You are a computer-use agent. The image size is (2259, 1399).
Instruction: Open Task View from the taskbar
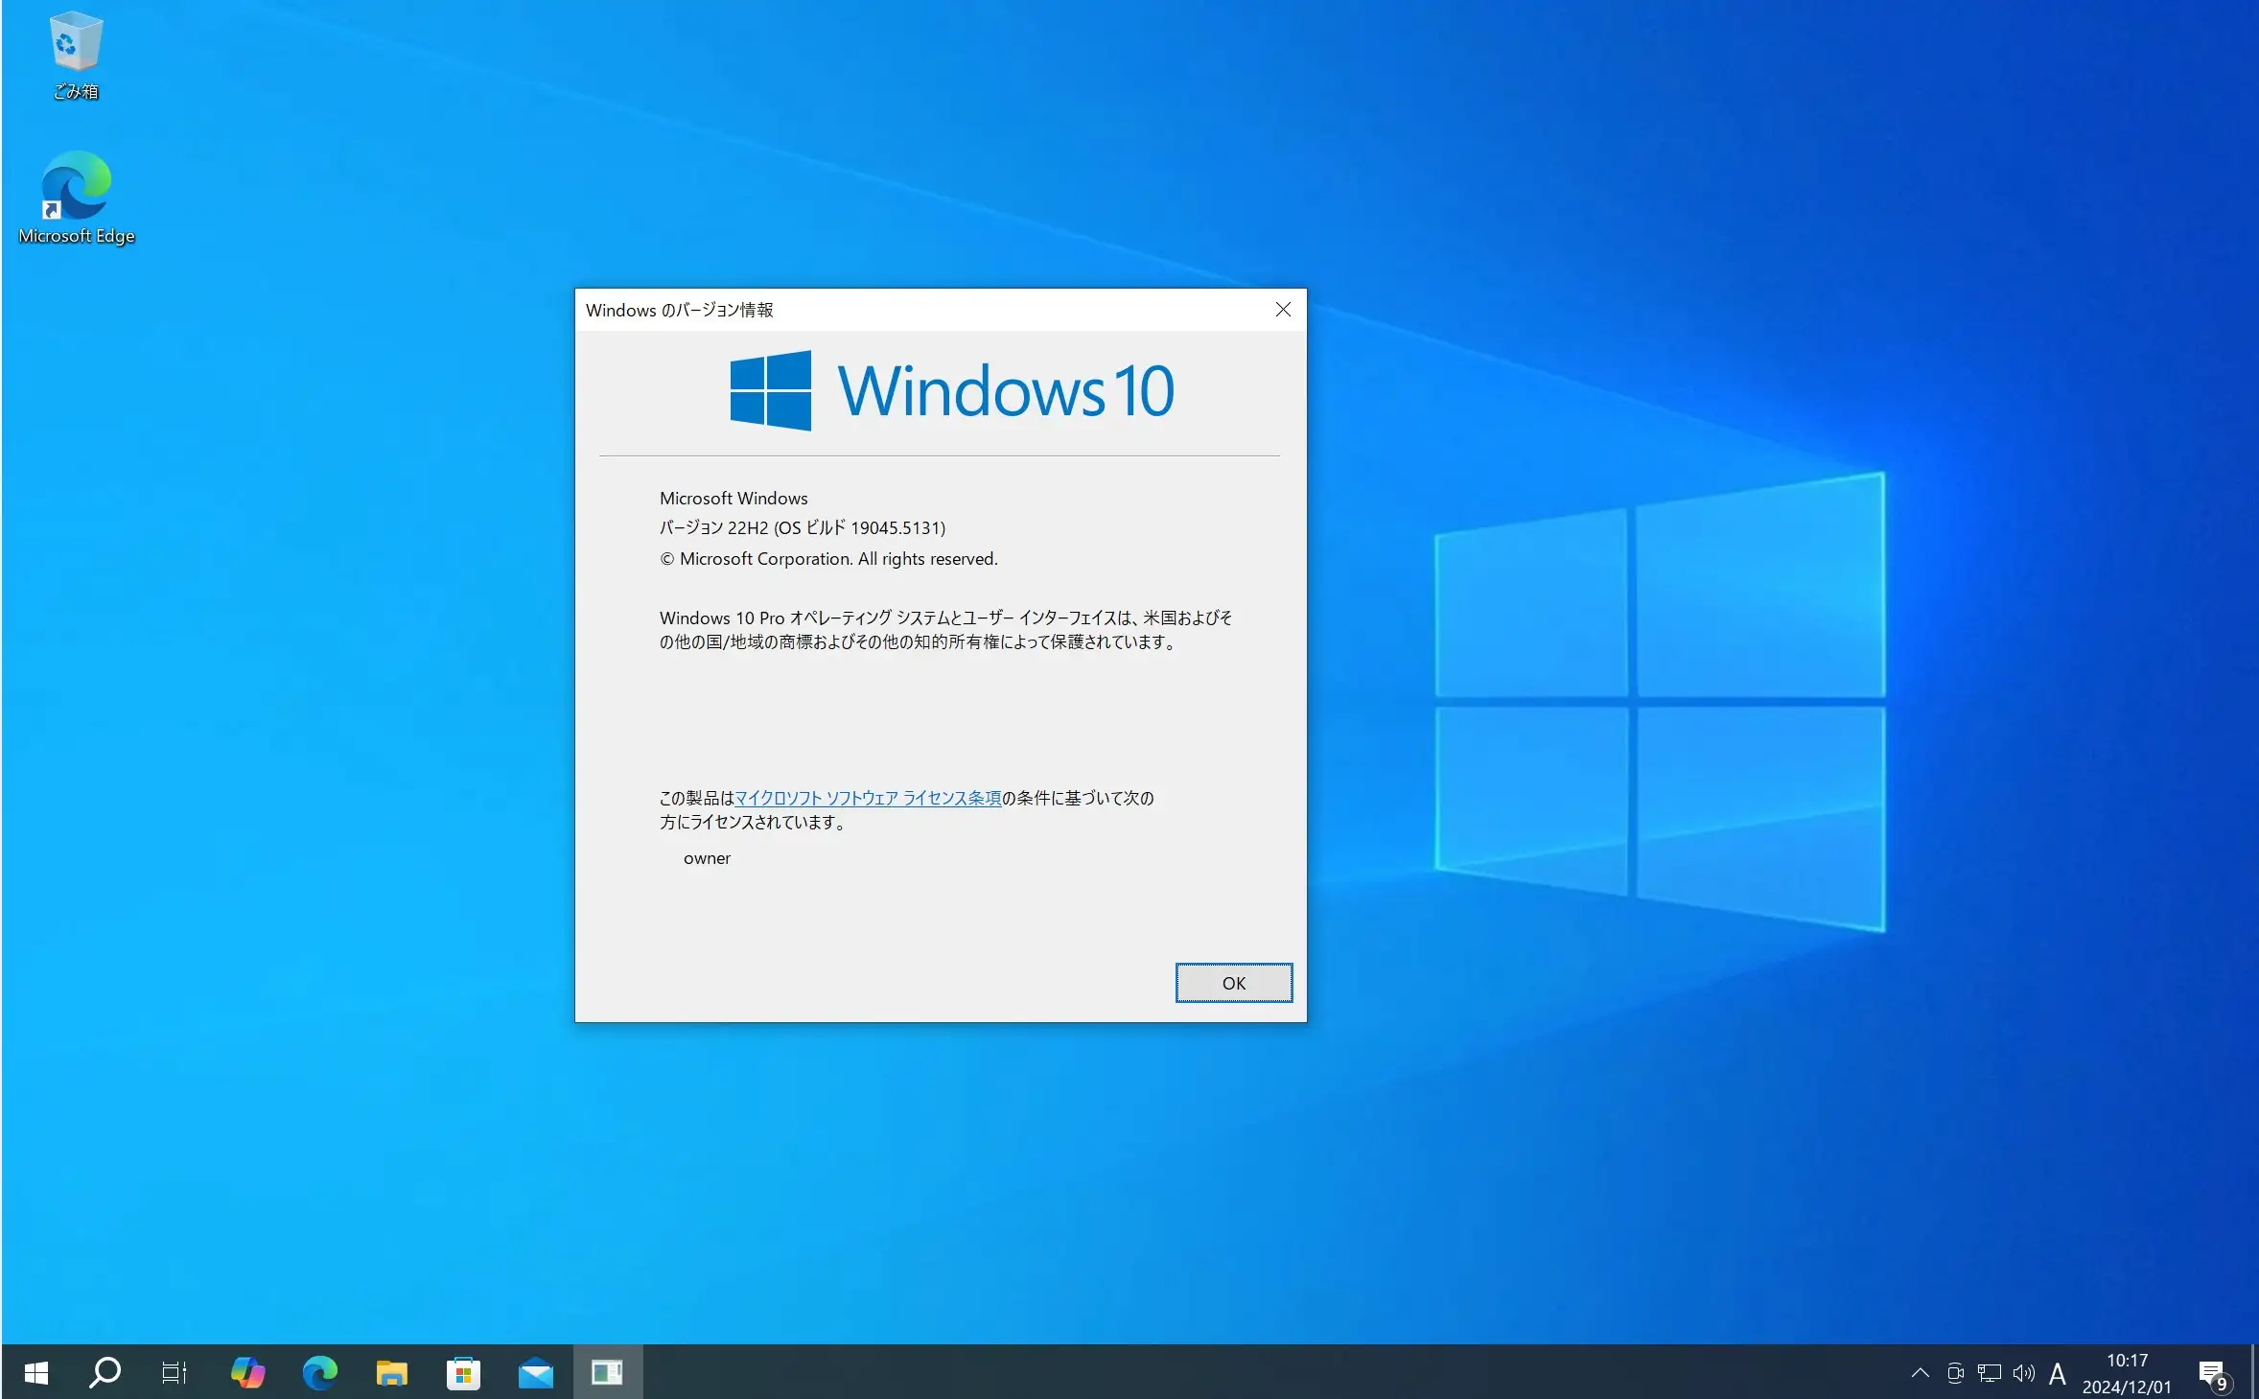(175, 1371)
